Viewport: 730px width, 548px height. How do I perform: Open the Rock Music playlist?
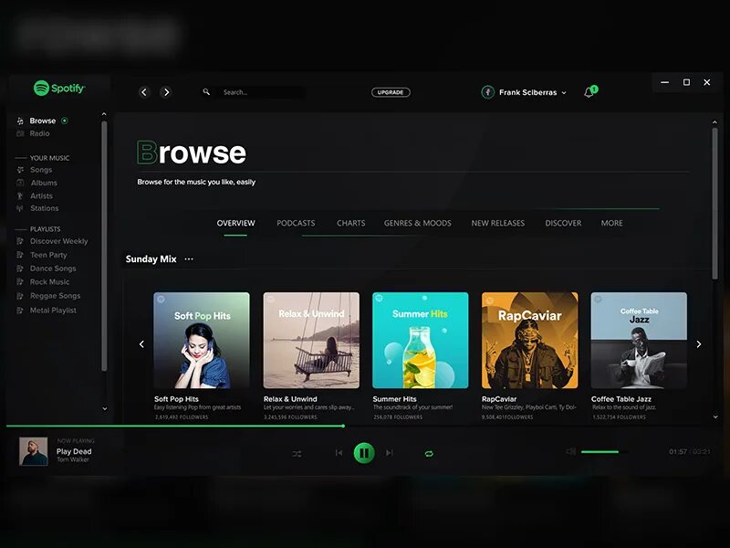(49, 282)
